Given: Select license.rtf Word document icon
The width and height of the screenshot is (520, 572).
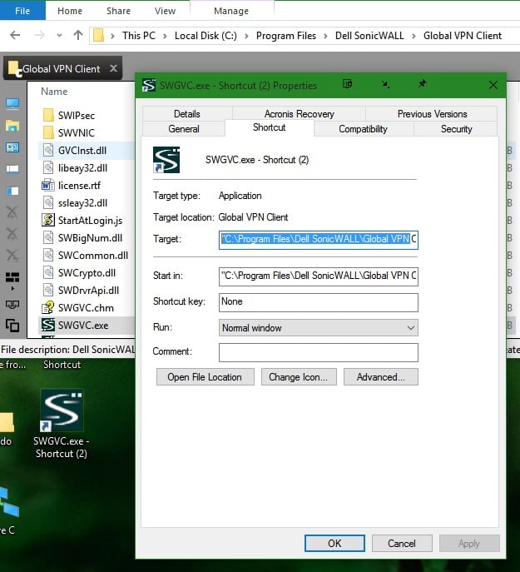Looking at the screenshot, I should pos(48,185).
